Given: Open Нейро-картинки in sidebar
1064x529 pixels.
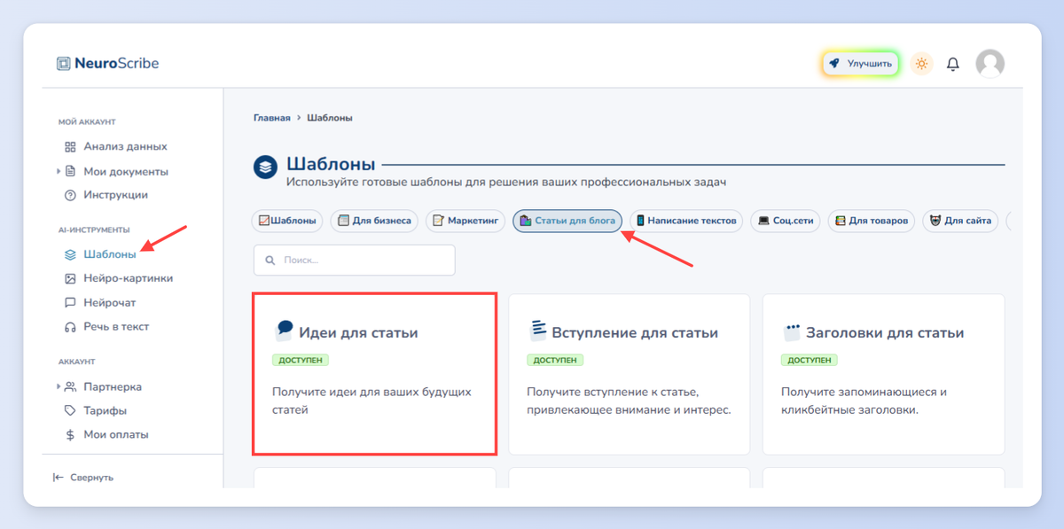Looking at the screenshot, I should pyautogui.click(x=129, y=278).
